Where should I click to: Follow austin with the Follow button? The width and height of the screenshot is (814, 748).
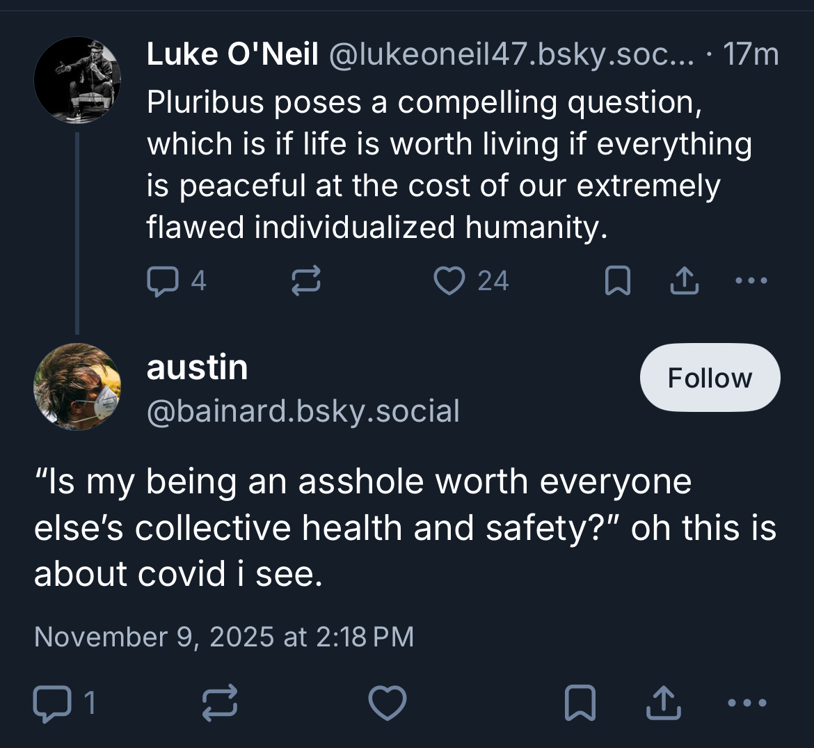710,378
